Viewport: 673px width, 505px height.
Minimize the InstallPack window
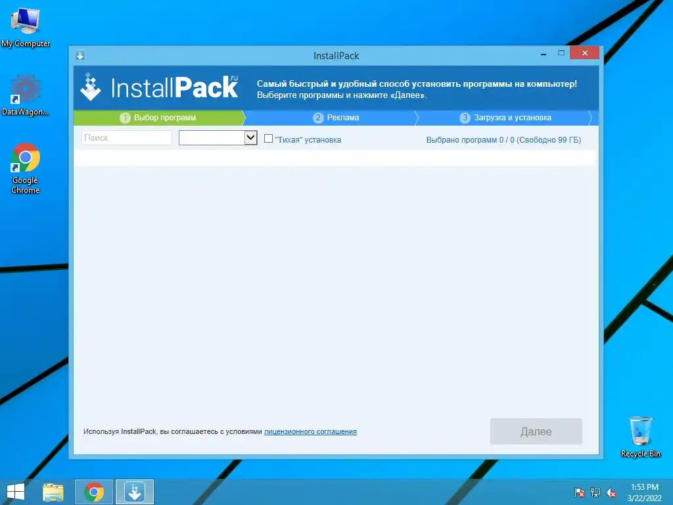click(x=544, y=54)
